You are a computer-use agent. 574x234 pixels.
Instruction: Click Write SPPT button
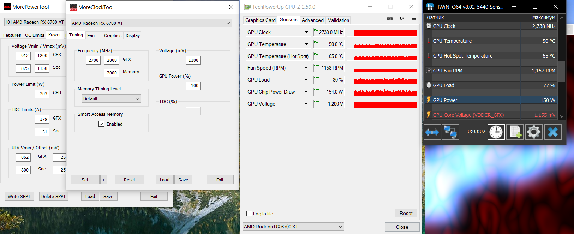click(19, 196)
